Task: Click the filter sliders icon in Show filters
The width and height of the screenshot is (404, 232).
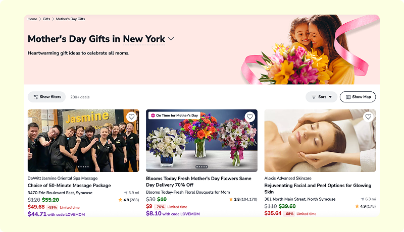Action: pyautogui.click(x=36, y=97)
